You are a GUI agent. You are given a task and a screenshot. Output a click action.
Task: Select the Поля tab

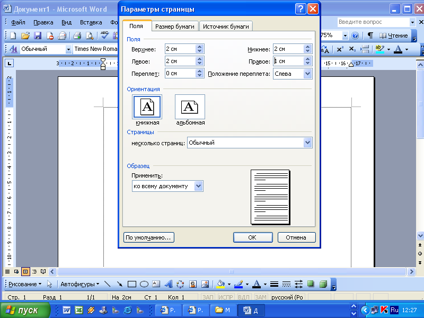click(136, 26)
